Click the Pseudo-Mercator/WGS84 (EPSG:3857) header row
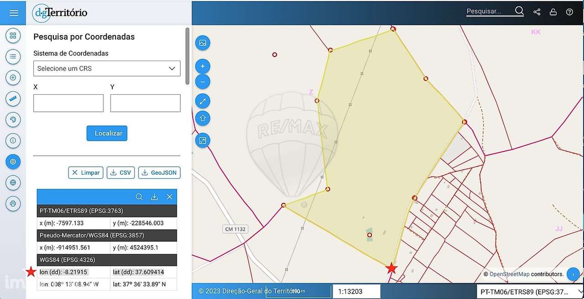The height and width of the screenshot is (299, 584). (x=107, y=235)
